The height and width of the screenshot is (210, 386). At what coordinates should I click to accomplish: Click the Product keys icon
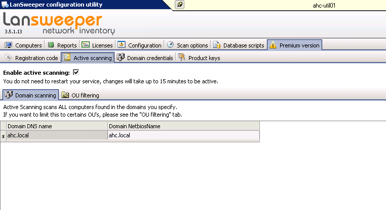point(181,58)
